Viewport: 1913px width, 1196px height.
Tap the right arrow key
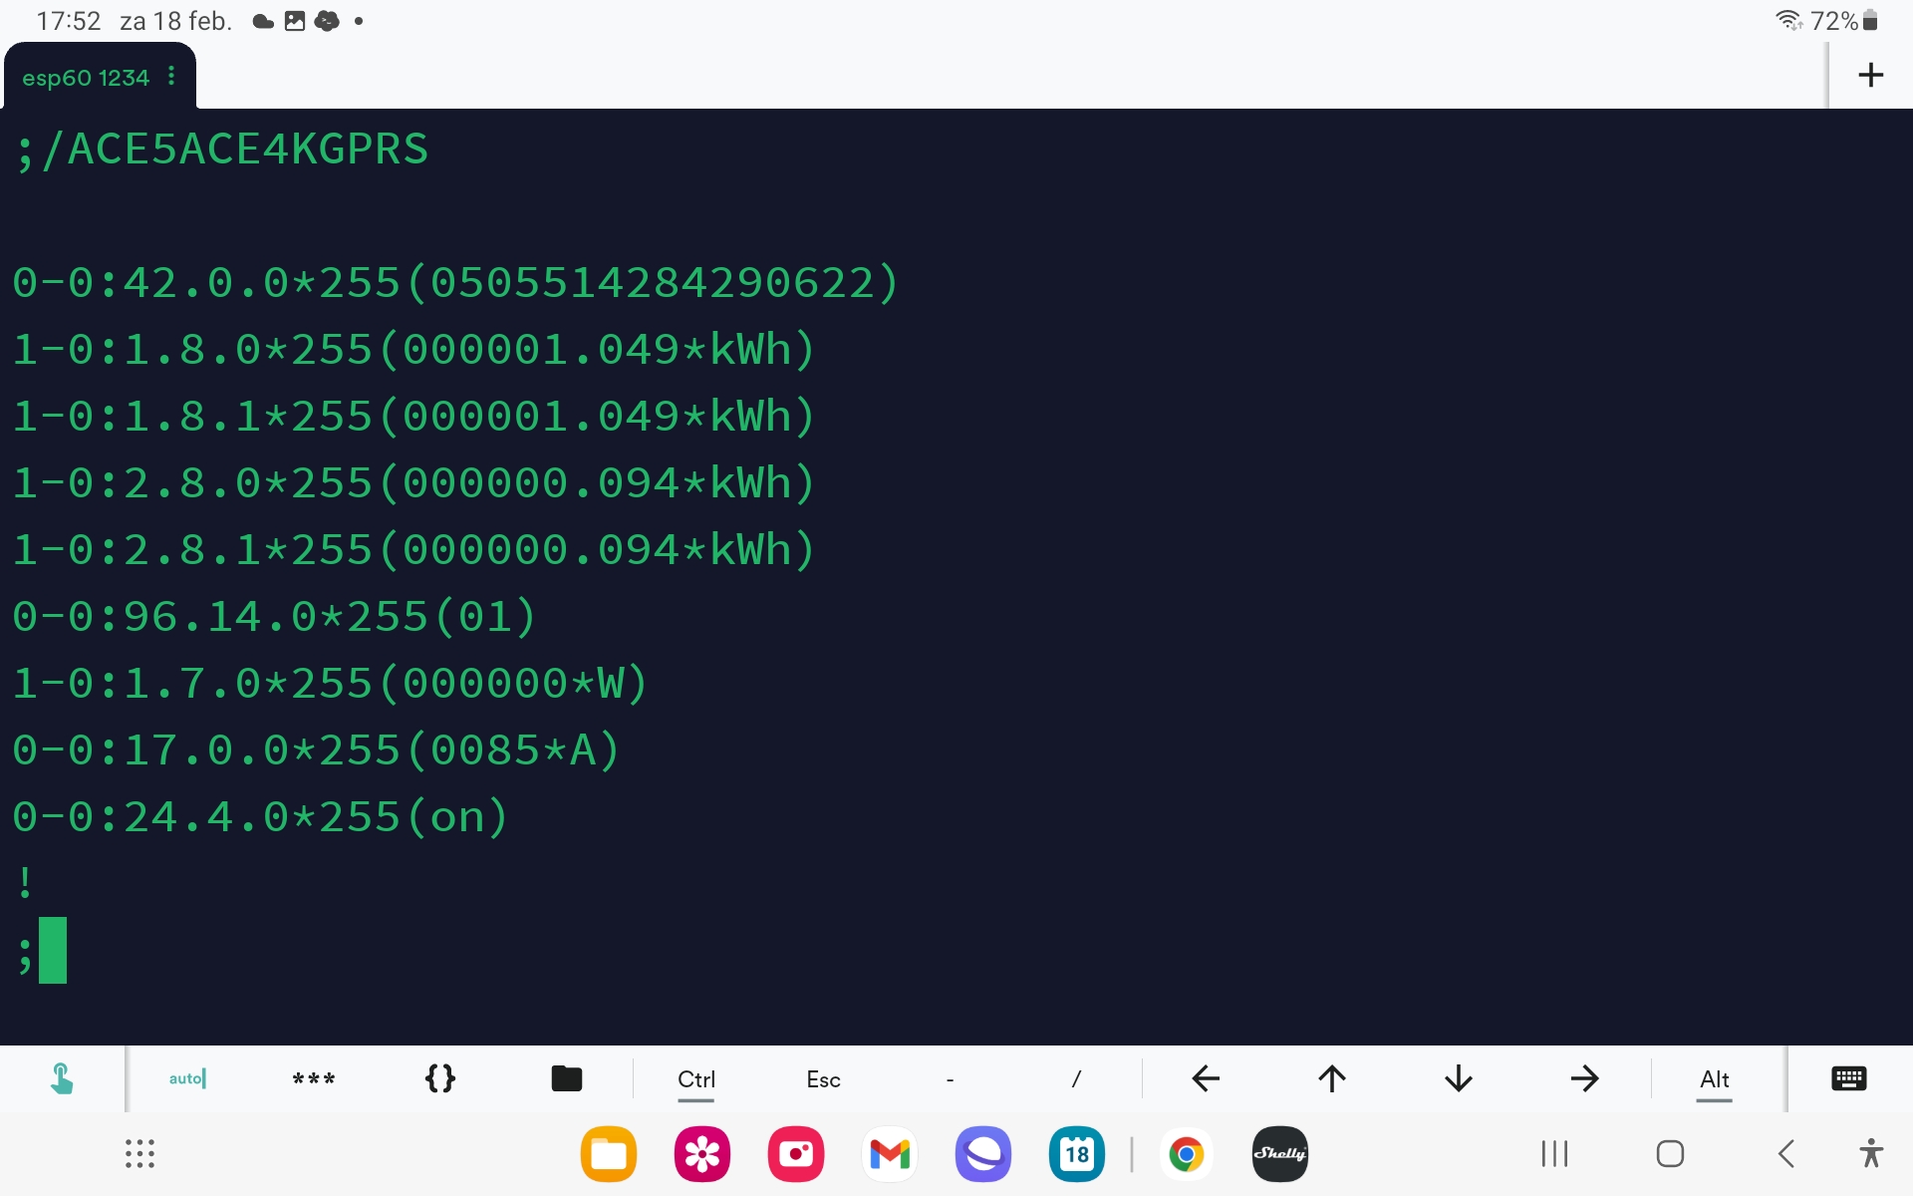pos(1584,1078)
